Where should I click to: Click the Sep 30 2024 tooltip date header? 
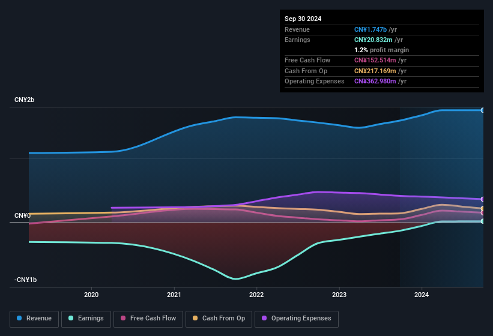coord(303,19)
